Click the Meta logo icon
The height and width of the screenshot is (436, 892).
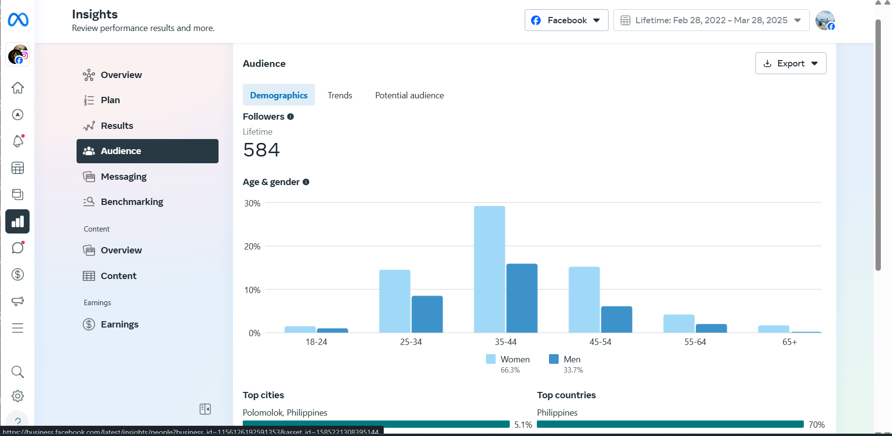click(x=18, y=20)
